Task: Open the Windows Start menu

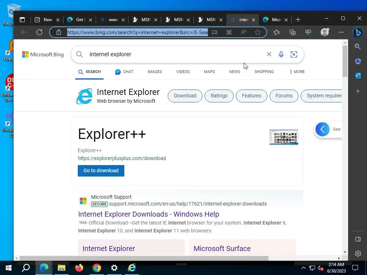Action: click(x=9, y=268)
